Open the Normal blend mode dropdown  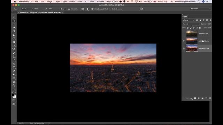[191, 24]
